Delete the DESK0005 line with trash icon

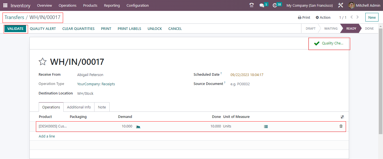point(341,126)
